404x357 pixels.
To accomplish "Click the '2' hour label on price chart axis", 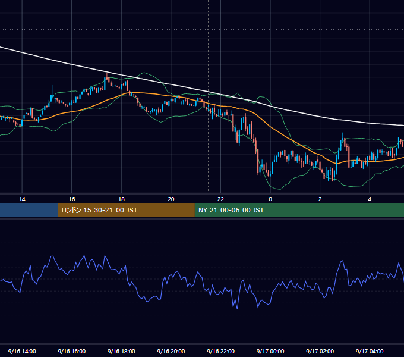I will click(320, 199).
